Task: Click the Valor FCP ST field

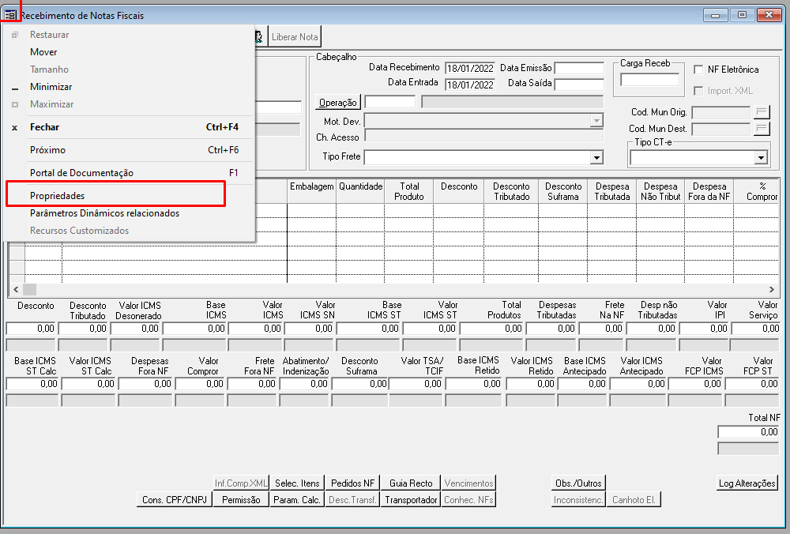Action: (753, 384)
